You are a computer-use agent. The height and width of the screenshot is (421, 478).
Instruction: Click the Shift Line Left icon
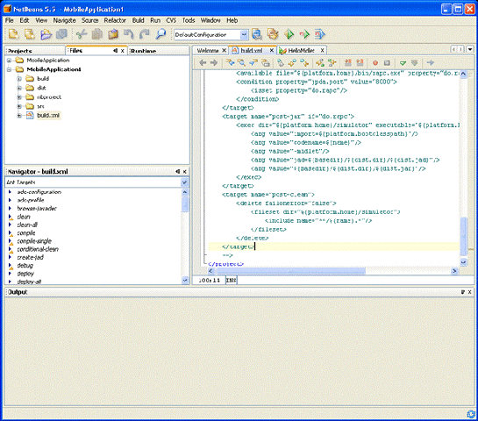tap(347, 63)
